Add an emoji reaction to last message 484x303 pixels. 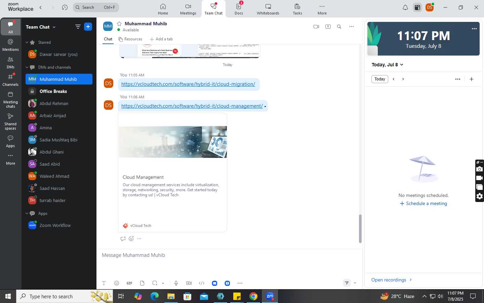coord(131,239)
